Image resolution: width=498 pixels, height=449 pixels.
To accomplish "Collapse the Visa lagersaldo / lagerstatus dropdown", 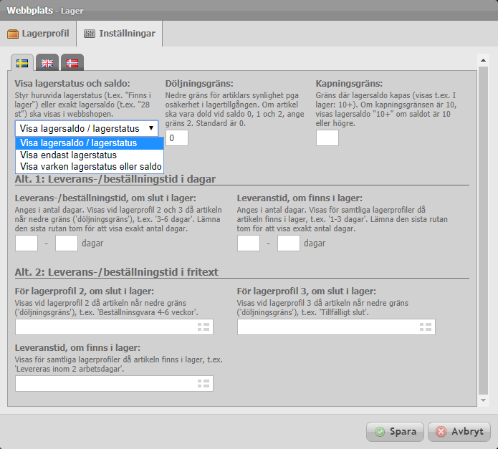I will tap(87, 128).
